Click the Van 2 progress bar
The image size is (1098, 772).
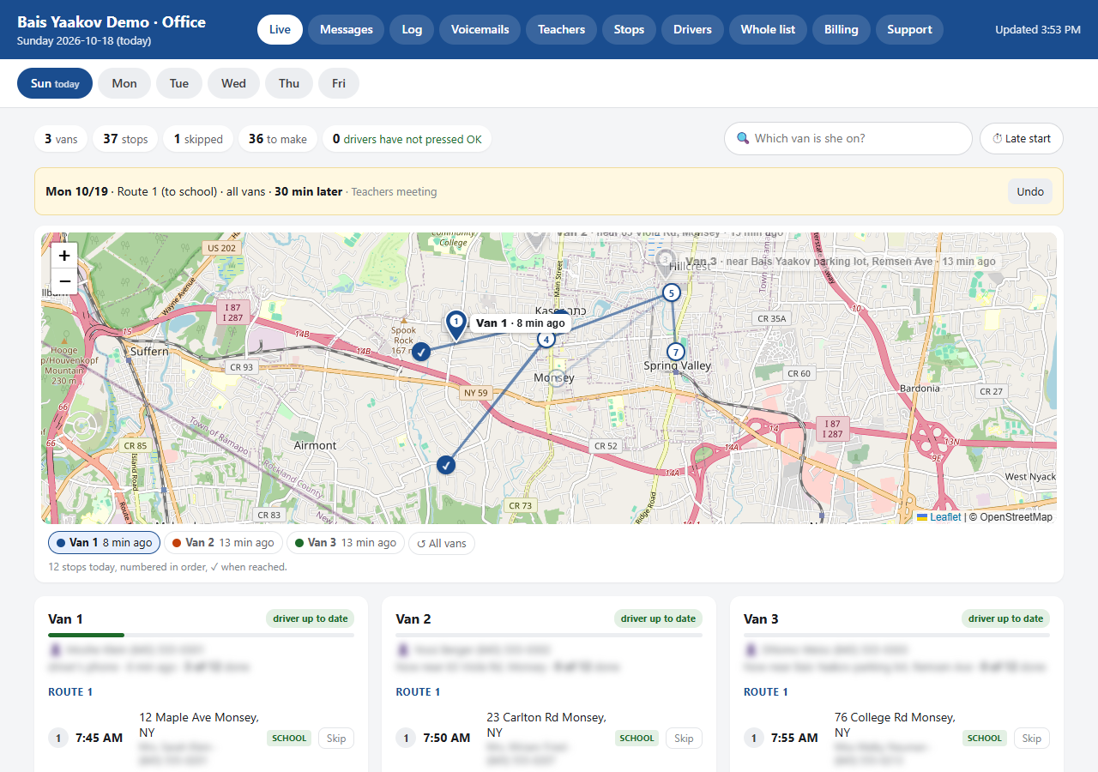[x=549, y=635]
